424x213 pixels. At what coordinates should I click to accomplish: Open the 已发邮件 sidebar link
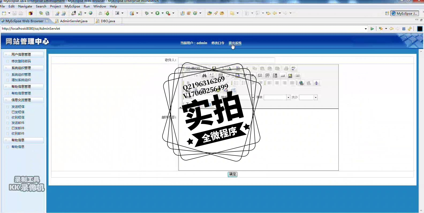click(x=18, y=128)
